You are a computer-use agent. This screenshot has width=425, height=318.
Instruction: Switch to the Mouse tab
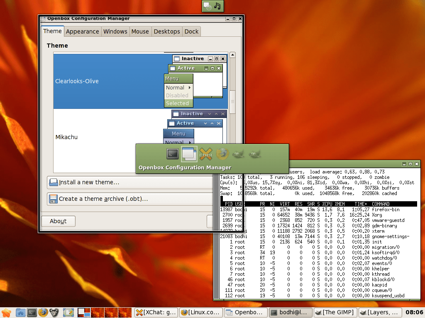click(140, 31)
